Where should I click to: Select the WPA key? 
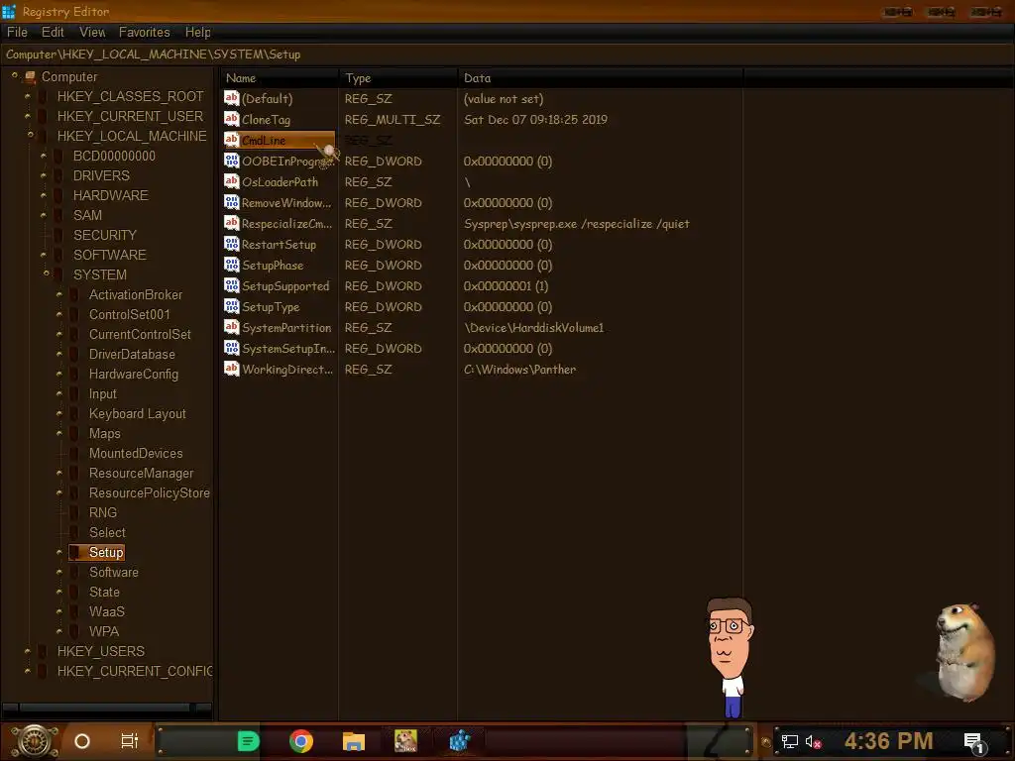pyautogui.click(x=103, y=631)
